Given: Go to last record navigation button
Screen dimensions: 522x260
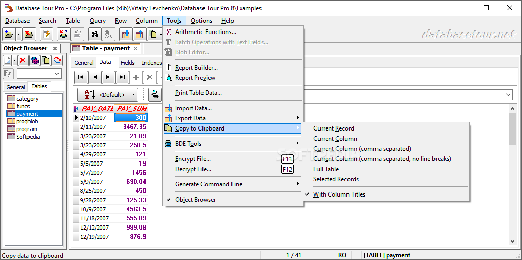Looking at the screenshot, I should point(122,77).
